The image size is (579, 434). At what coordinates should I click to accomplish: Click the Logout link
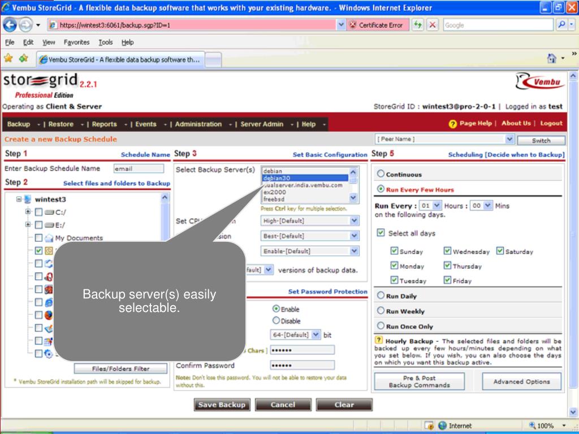pyautogui.click(x=551, y=123)
